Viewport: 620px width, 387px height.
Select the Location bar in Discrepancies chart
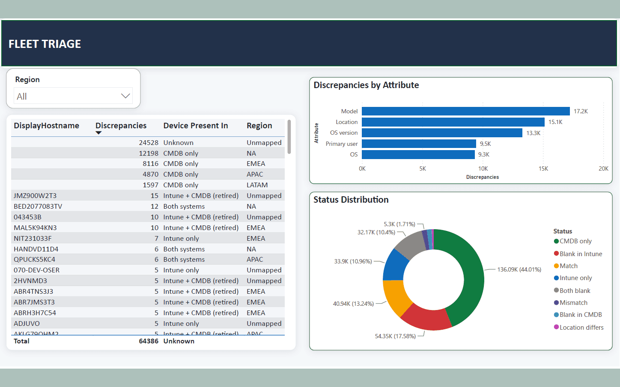click(x=453, y=122)
